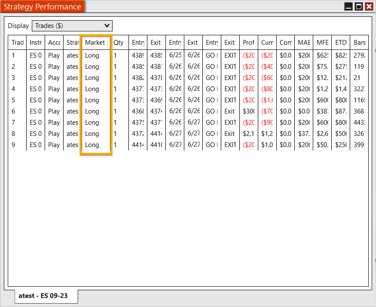This screenshot has width=376, height=307.
Task: Click the Strat column header
Action: tap(73, 43)
